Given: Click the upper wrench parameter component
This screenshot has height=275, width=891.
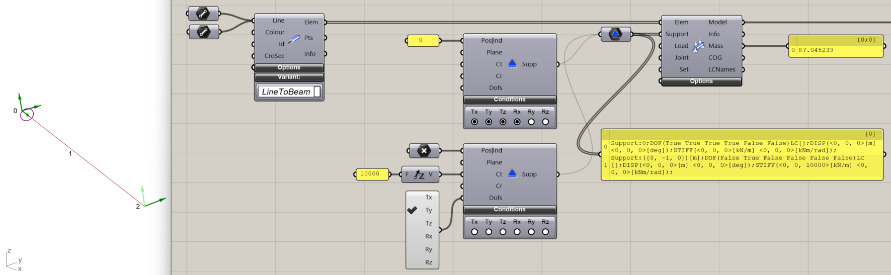Looking at the screenshot, I should coord(203,14).
